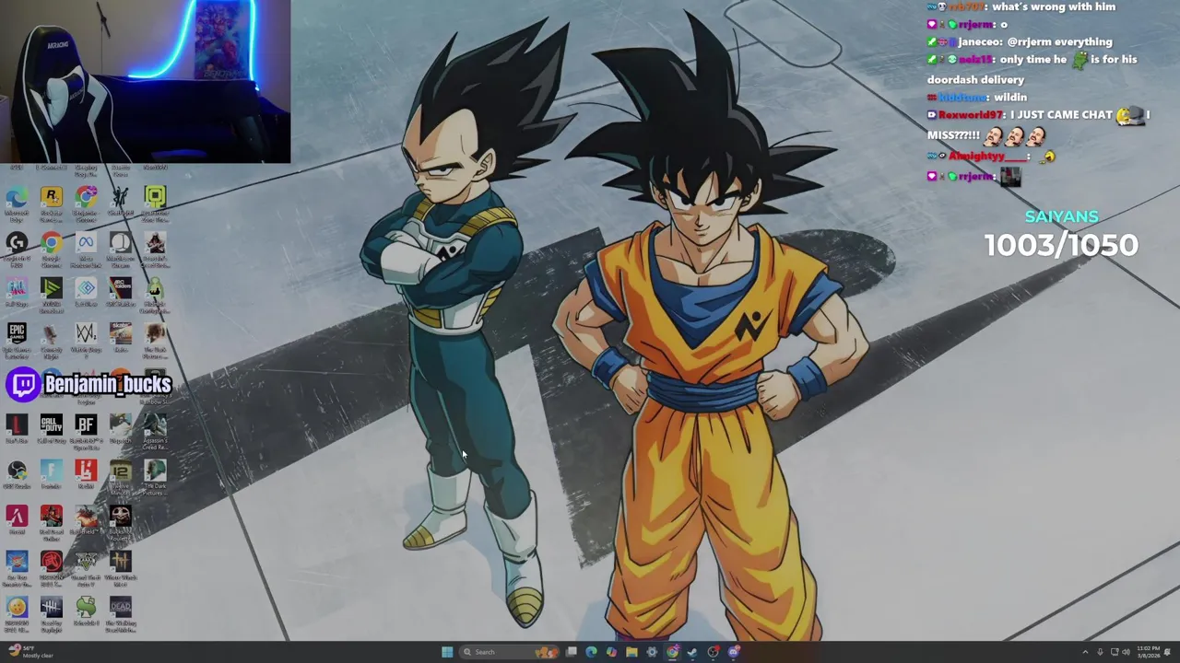Open File Explorer from the taskbar

click(631, 652)
